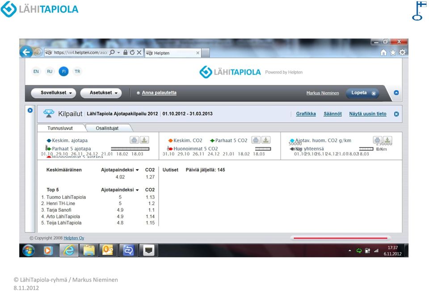
Task: Switch language to RU
Action: tap(50, 72)
